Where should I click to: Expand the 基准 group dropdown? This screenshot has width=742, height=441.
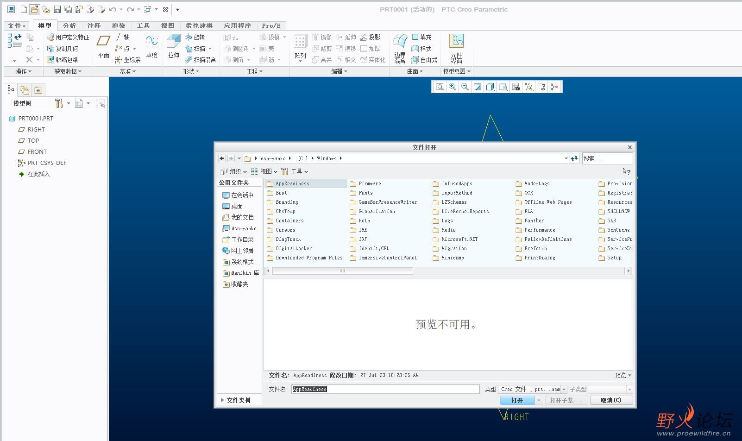(x=128, y=71)
